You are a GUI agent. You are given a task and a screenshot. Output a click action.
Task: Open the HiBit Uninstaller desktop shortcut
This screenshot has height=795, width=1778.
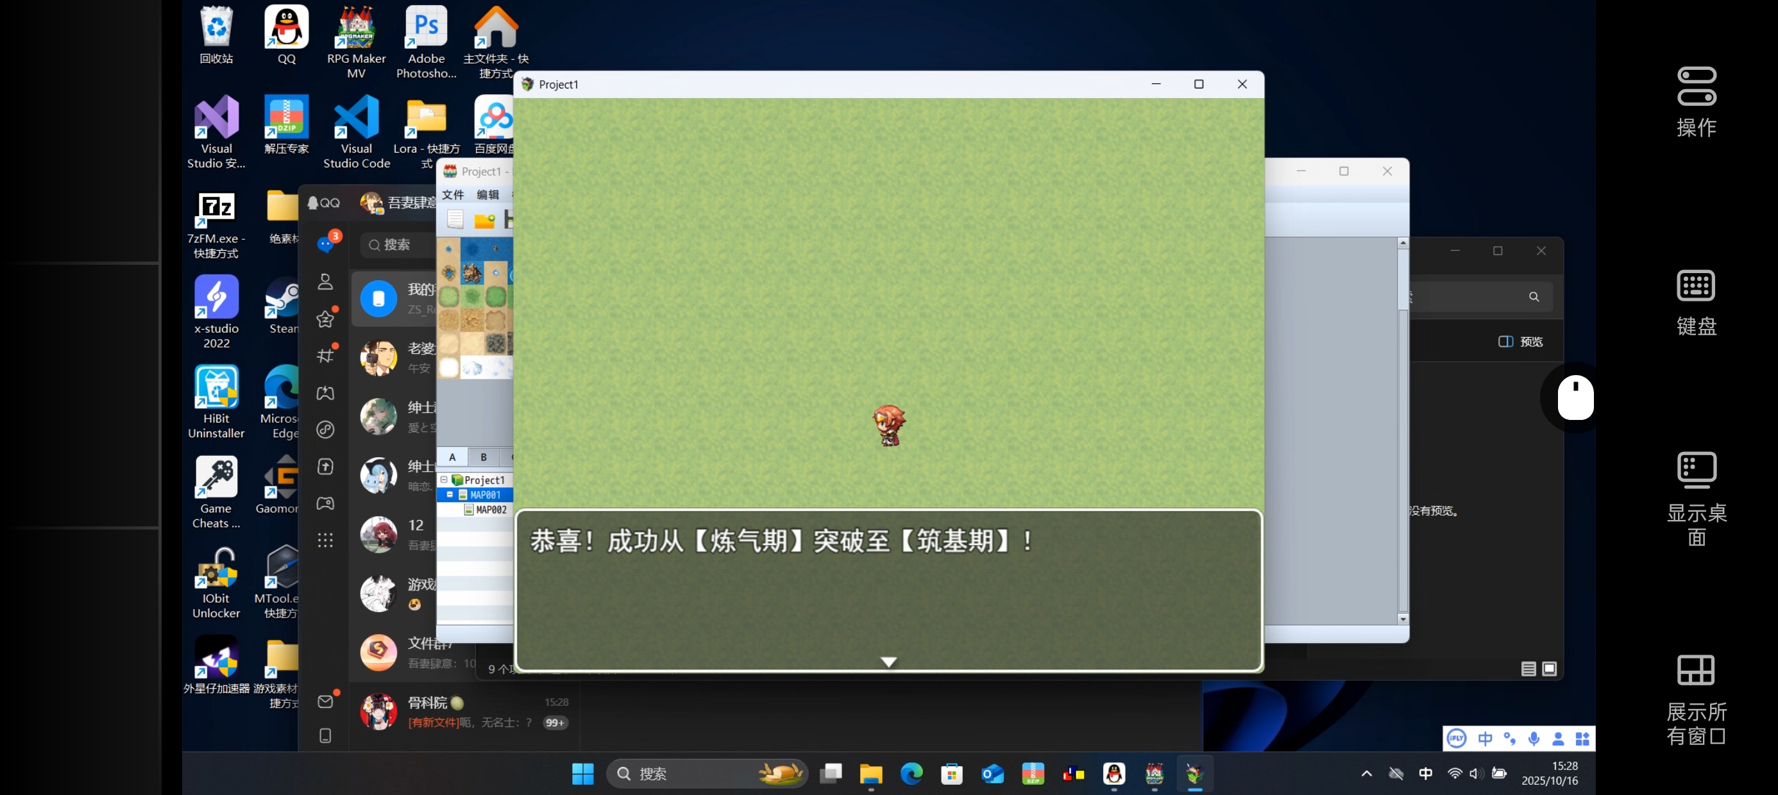click(216, 403)
